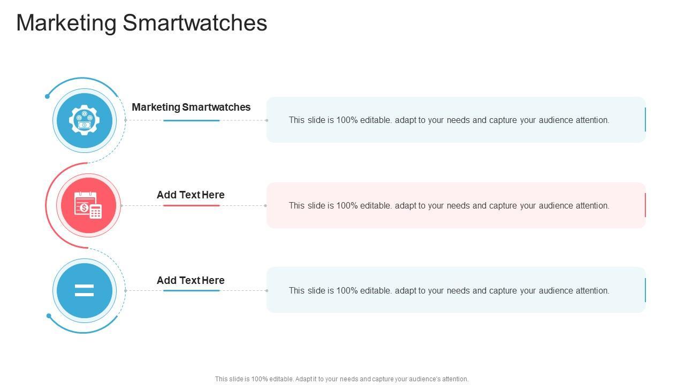Click the bold Marketing Smartwatches heading beside gear

click(x=191, y=107)
